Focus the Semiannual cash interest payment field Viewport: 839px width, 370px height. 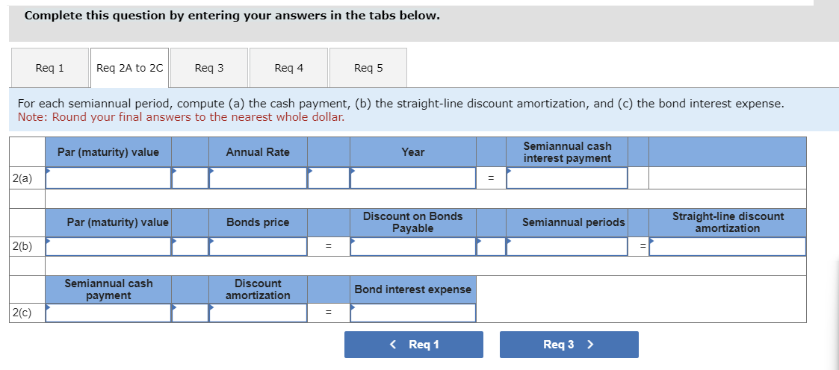(x=567, y=178)
